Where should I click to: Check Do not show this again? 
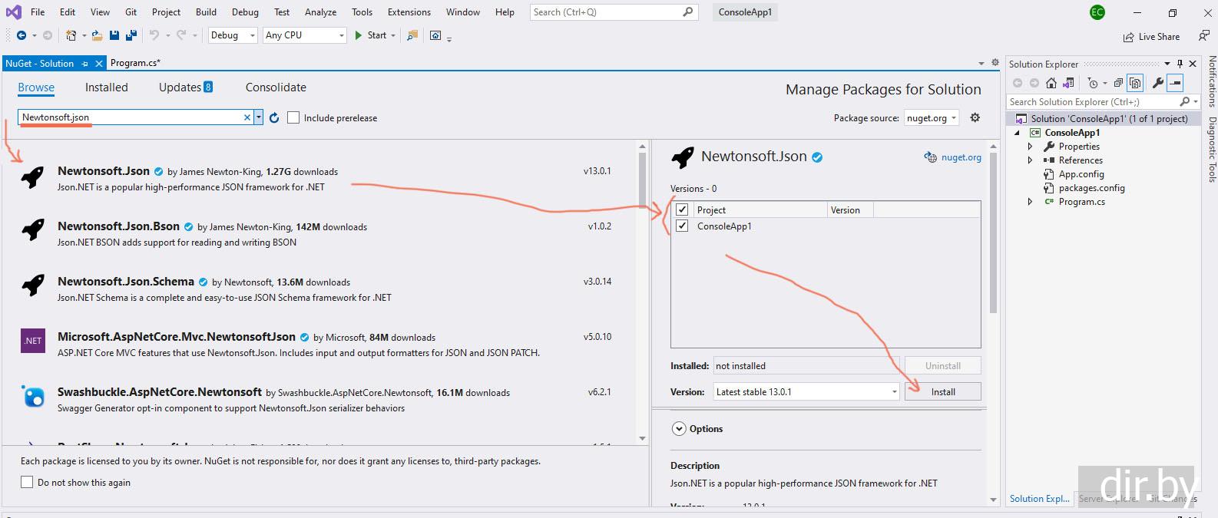pos(27,482)
